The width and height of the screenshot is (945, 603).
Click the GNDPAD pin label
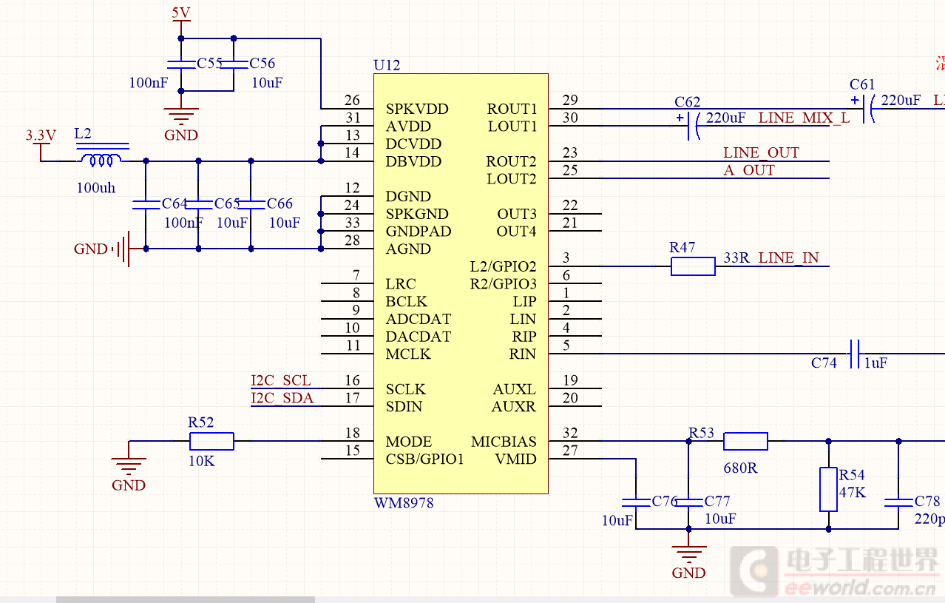point(419,232)
